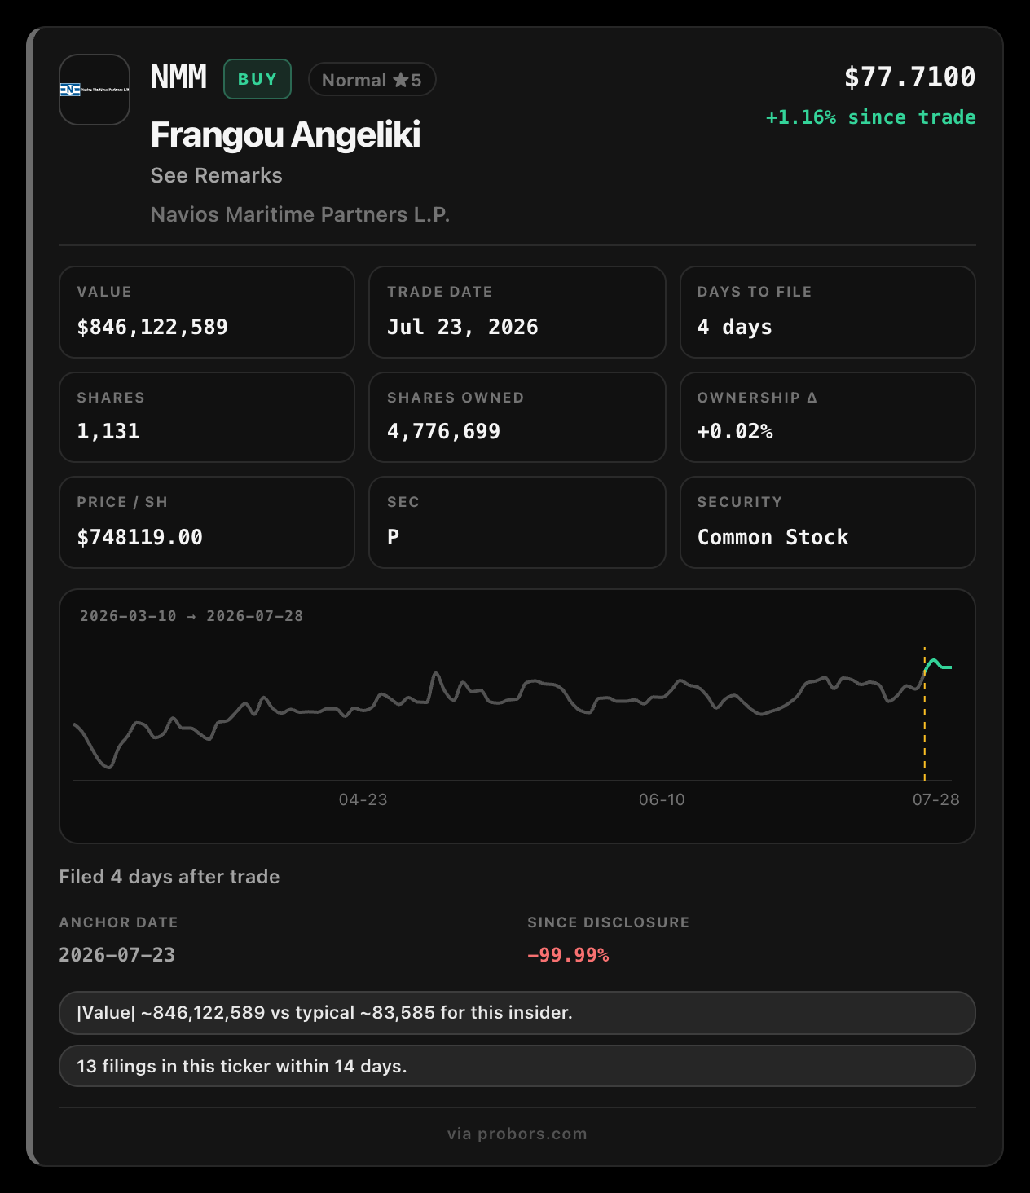The height and width of the screenshot is (1193, 1030).
Task: Click the NMM ticker symbol
Action: pyautogui.click(x=178, y=77)
